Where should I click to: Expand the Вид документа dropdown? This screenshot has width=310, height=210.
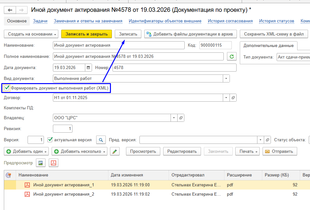click(x=226, y=79)
